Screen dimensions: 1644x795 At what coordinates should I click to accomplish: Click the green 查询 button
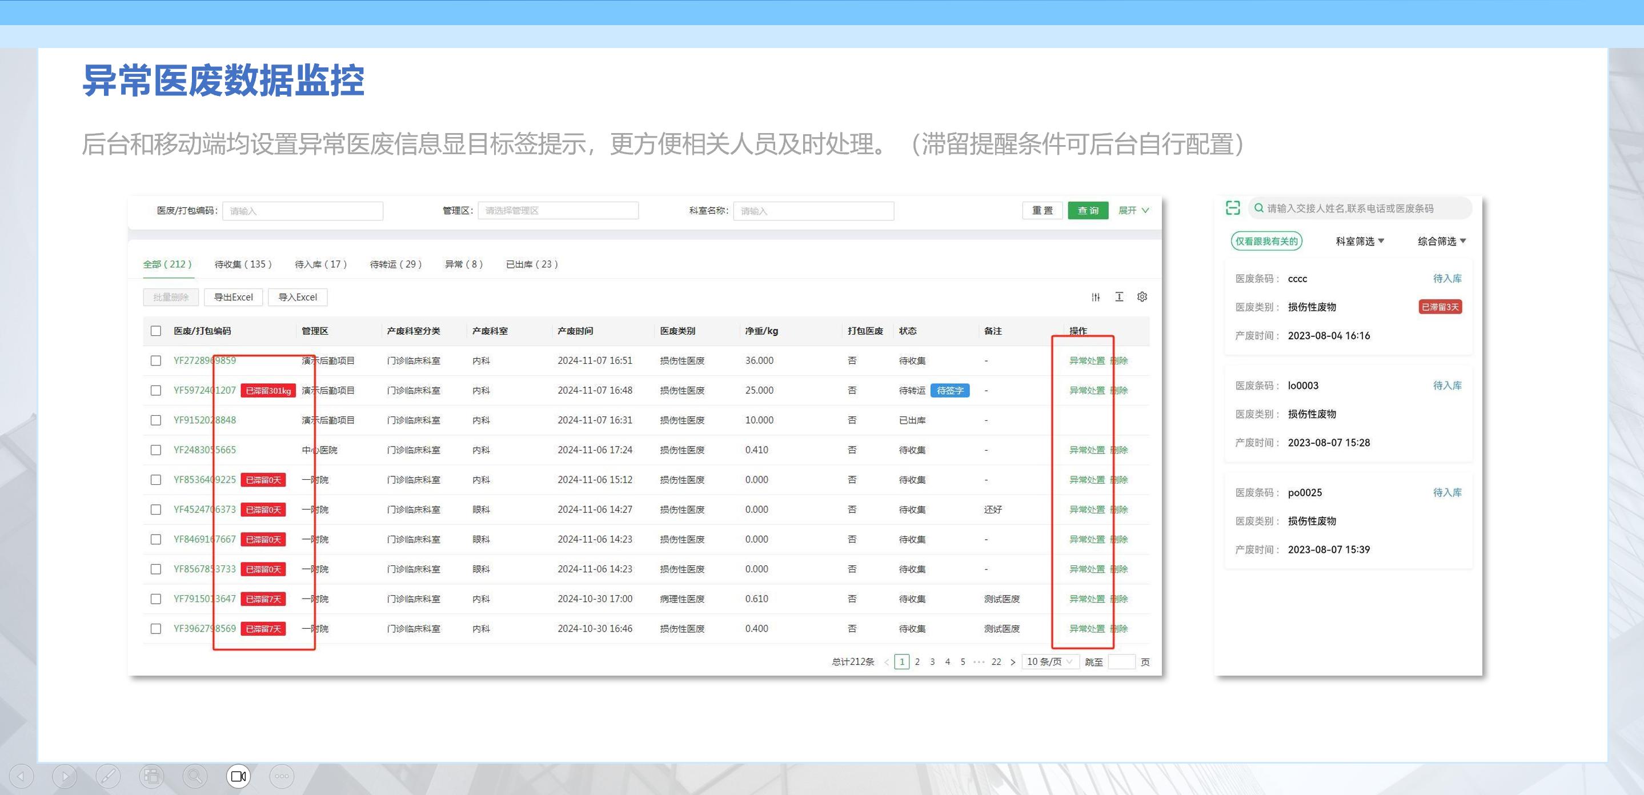click(x=1088, y=211)
